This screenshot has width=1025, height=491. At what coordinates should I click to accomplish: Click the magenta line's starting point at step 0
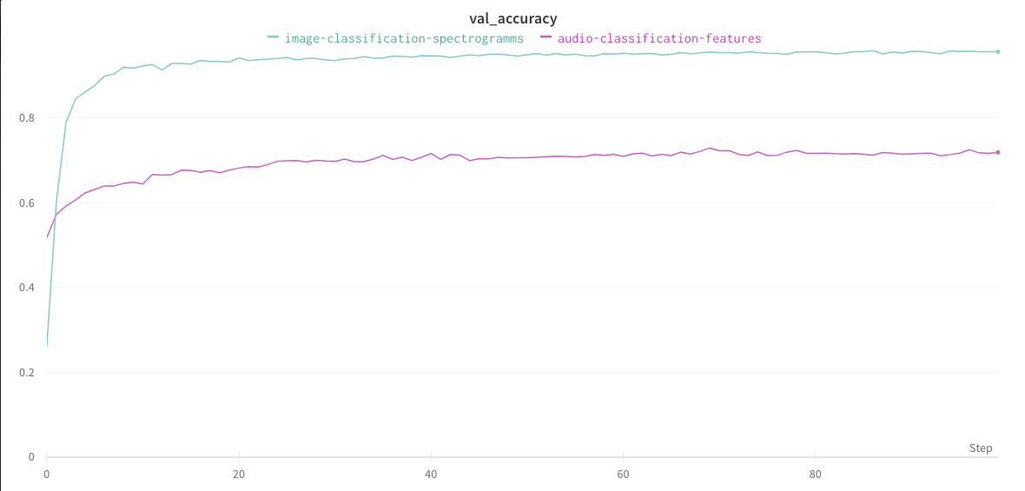47,236
